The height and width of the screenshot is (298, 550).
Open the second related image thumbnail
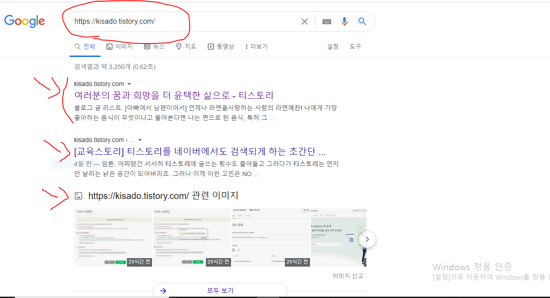click(x=192, y=237)
